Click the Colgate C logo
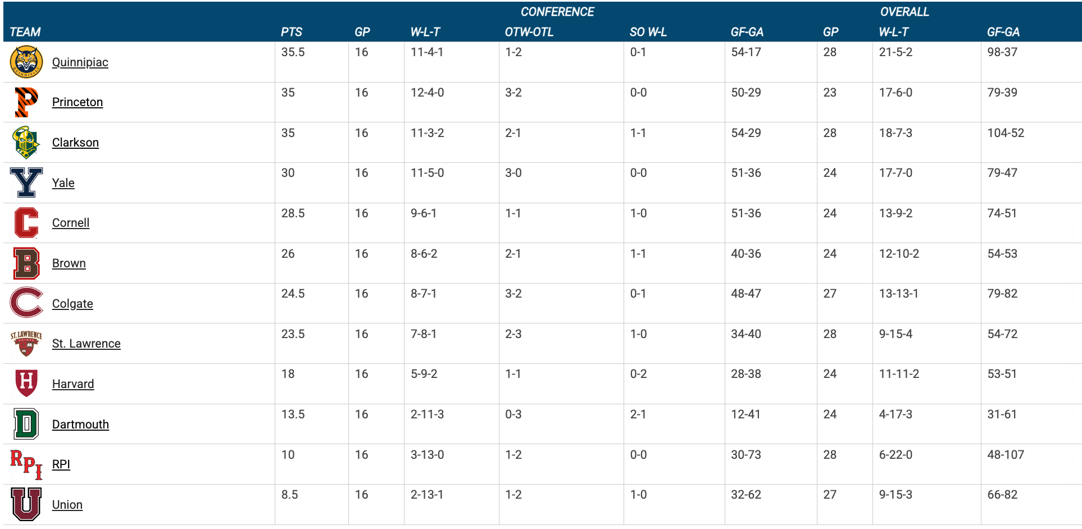This screenshot has width=1082, height=529. (26, 303)
